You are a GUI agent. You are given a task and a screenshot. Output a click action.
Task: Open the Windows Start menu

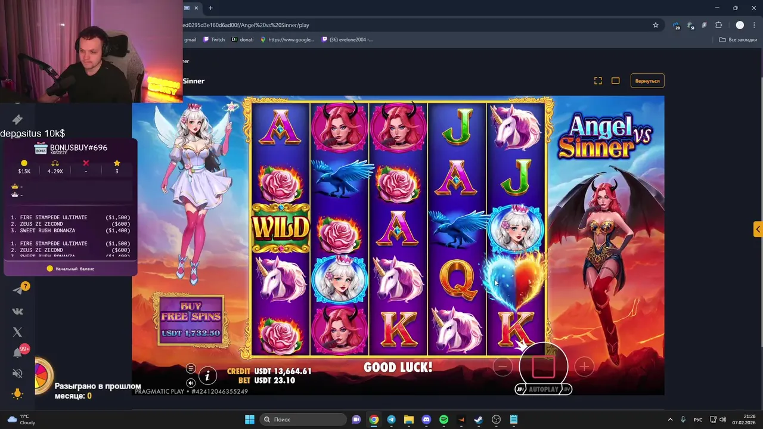250,419
